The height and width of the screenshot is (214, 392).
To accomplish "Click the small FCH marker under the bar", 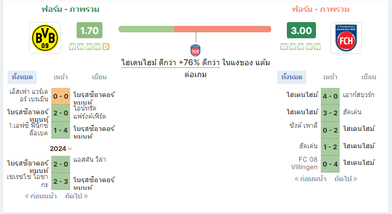I will (x=195, y=50).
